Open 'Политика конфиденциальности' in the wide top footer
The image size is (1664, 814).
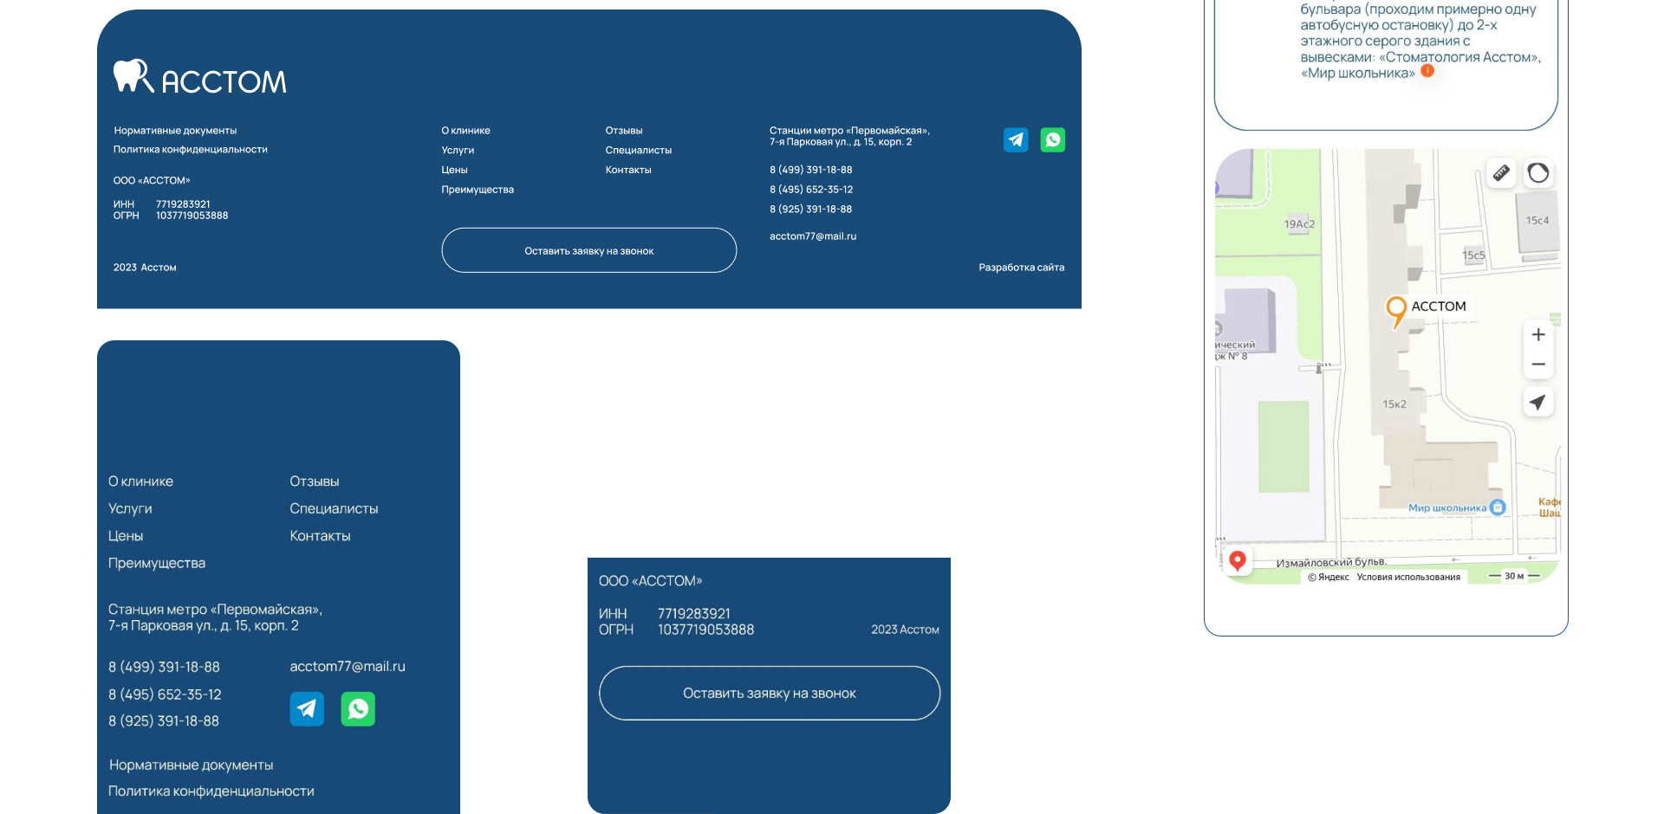191,150
